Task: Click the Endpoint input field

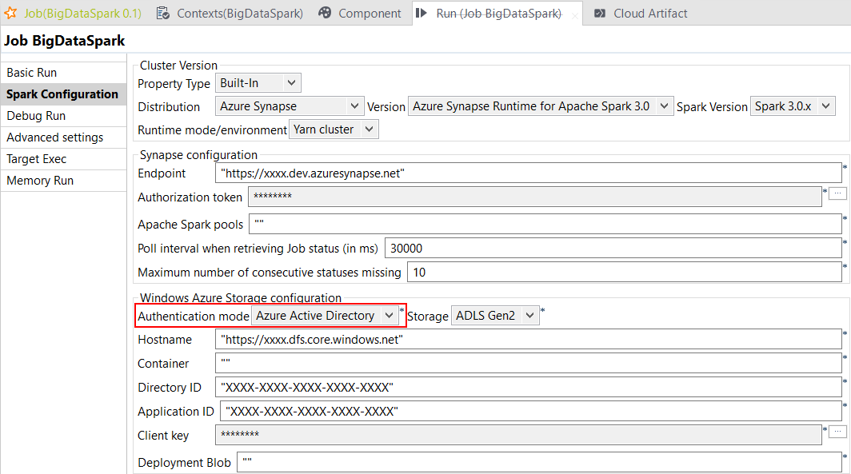Action: point(528,173)
